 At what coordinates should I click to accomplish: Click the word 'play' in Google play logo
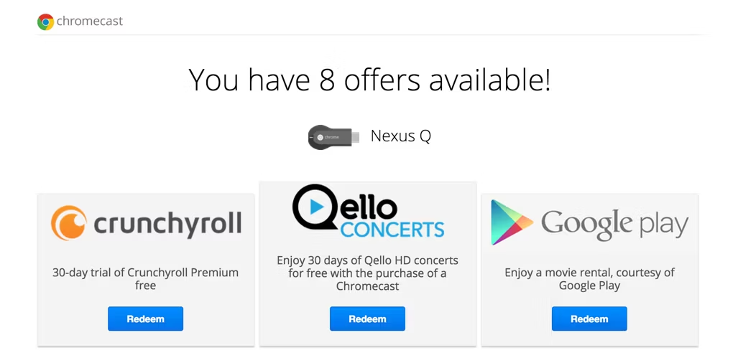point(663,226)
